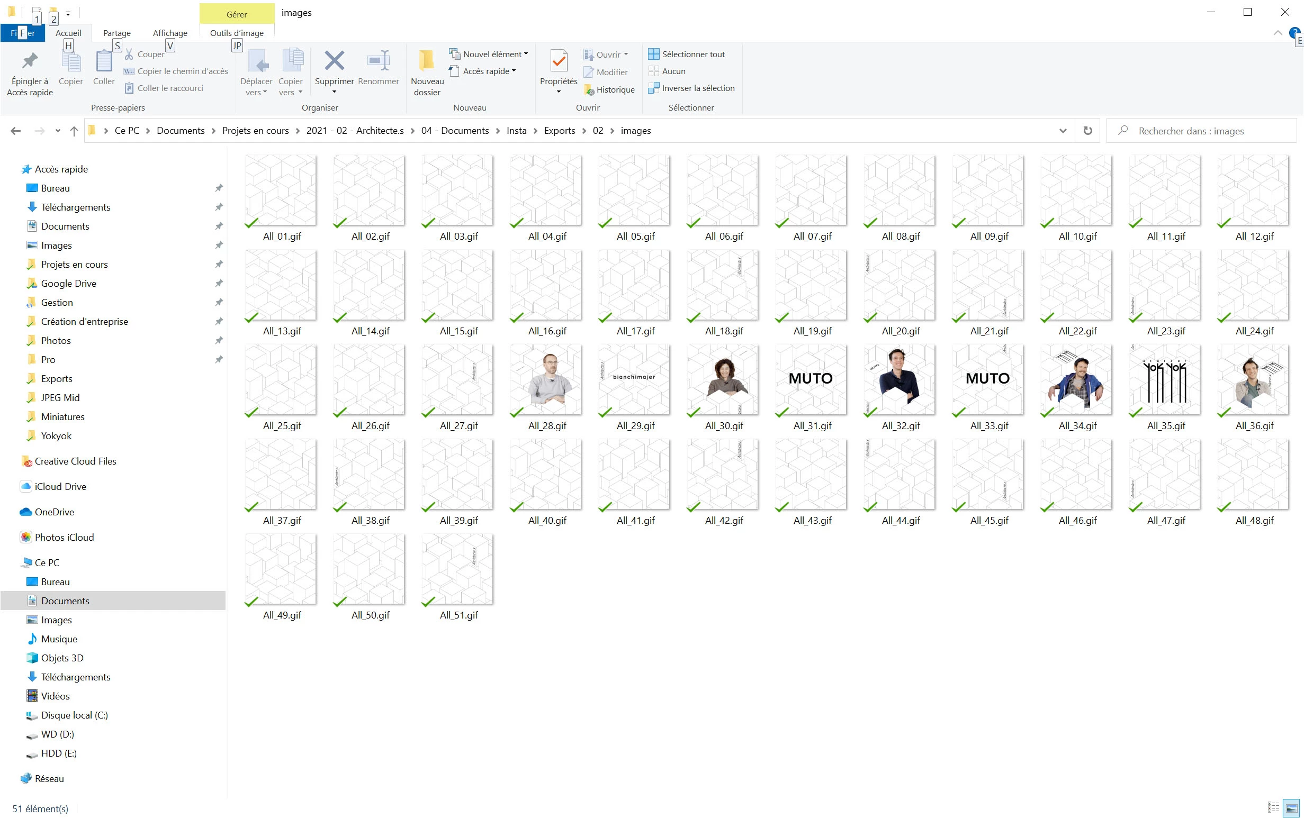Screen dimensions: 1304x818
Task: Click the Supprimer delete icon
Action: (334, 61)
